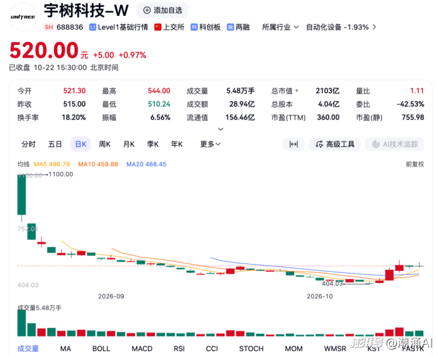Add stock to watchlist with 添加自选
This screenshot has height=356, width=438.
pyautogui.click(x=163, y=10)
